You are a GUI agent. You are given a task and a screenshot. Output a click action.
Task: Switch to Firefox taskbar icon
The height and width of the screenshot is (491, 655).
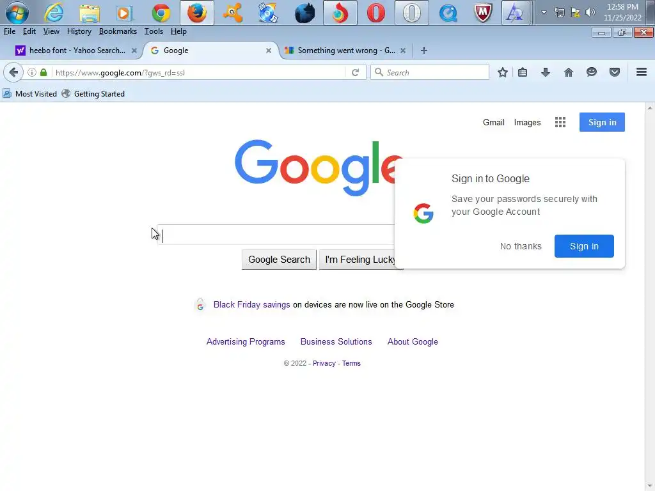click(x=197, y=13)
